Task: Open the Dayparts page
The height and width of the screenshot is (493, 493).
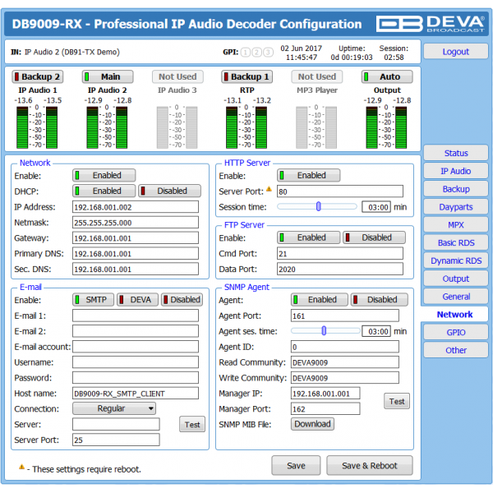Action: [x=456, y=207]
